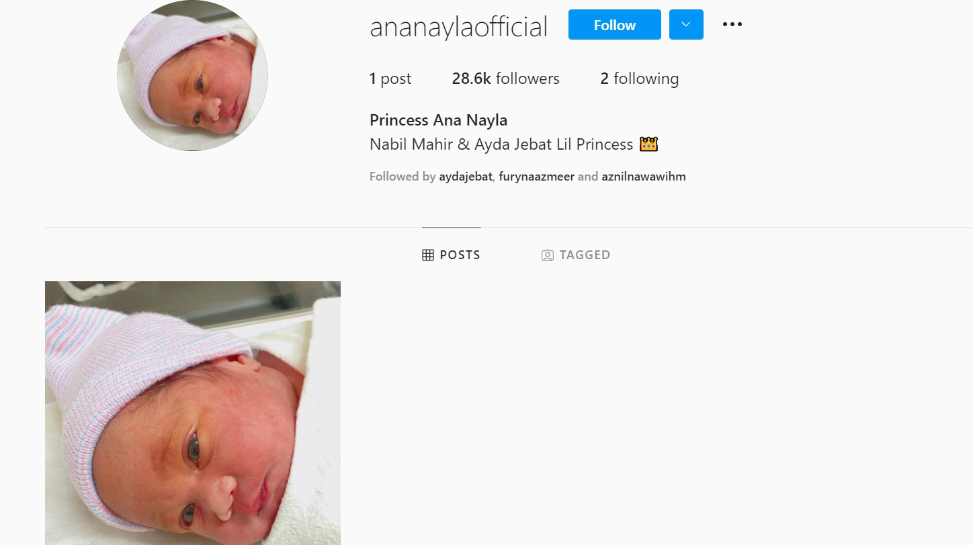Open the 28.6k followers list

click(x=506, y=79)
